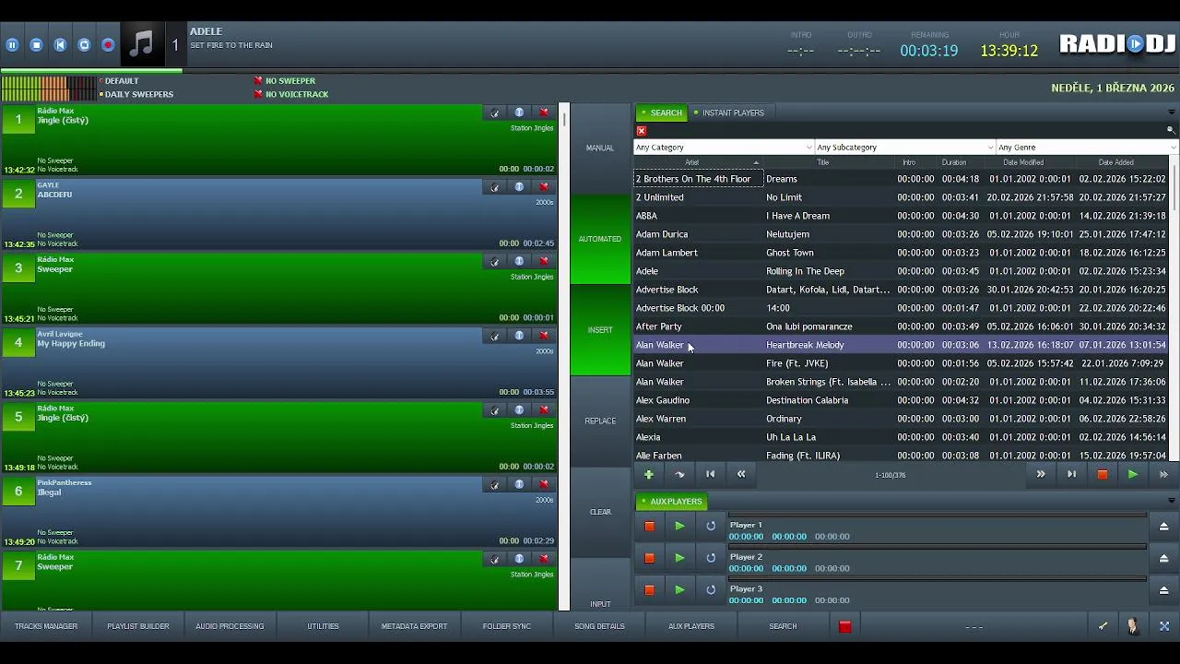Screen dimensions: 1180x664
Task: Open PLAYLIST BUILDER
Action: click(138, 626)
